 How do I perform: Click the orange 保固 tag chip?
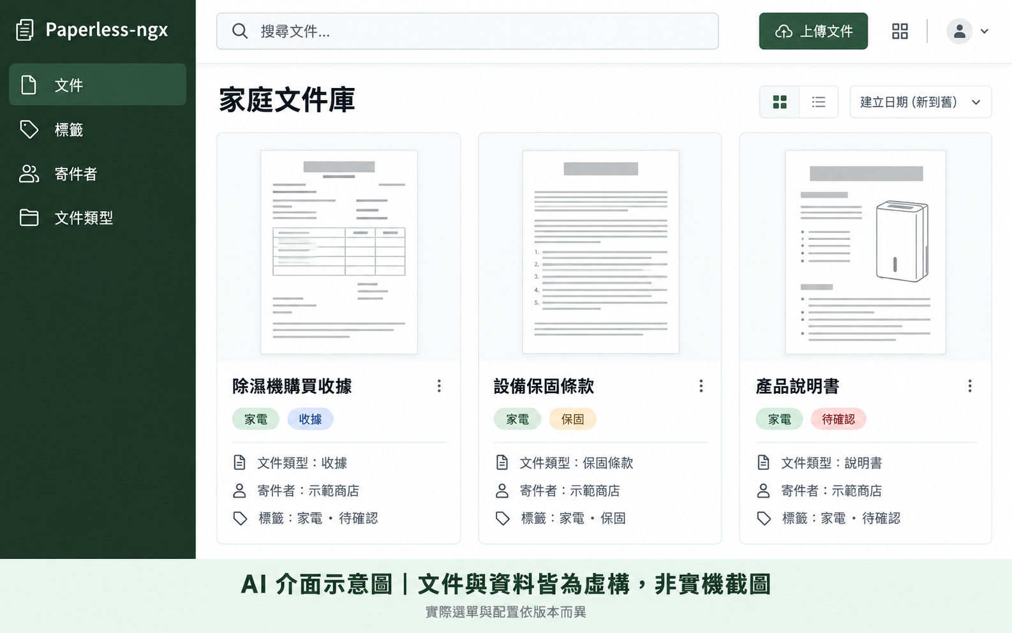[x=572, y=419]
